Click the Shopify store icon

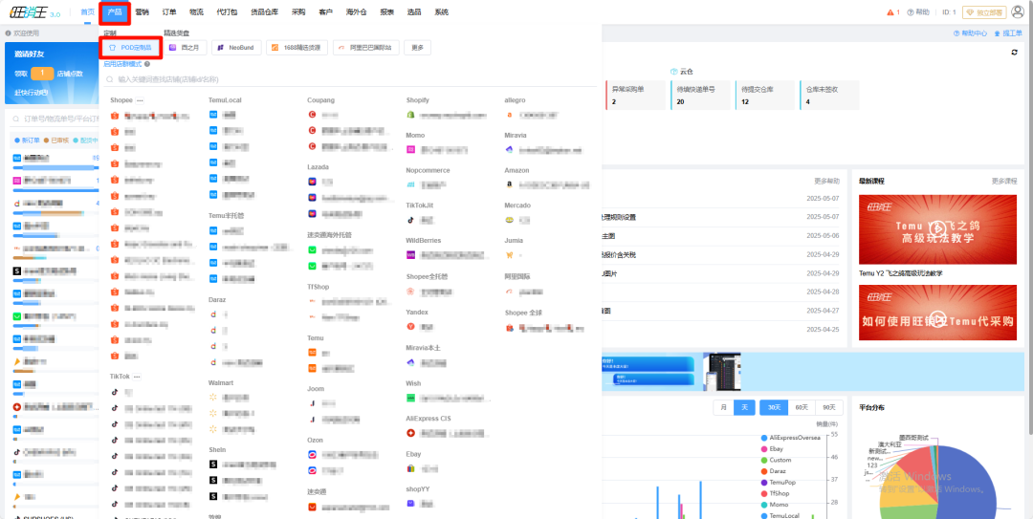pos(410,115)
